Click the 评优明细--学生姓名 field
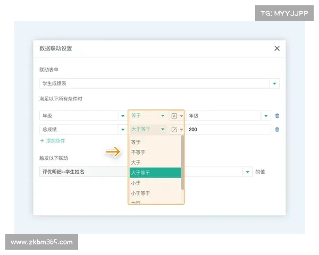Image resolution: width=319 pixels, height=255 pixels. (x=83, y=172)
